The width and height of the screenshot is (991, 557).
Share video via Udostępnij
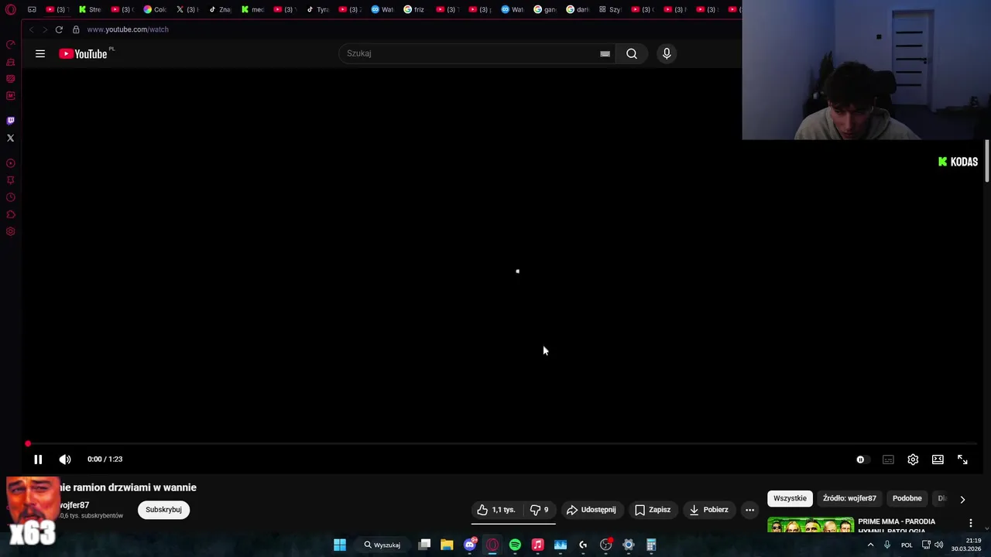tap(591, 510)
